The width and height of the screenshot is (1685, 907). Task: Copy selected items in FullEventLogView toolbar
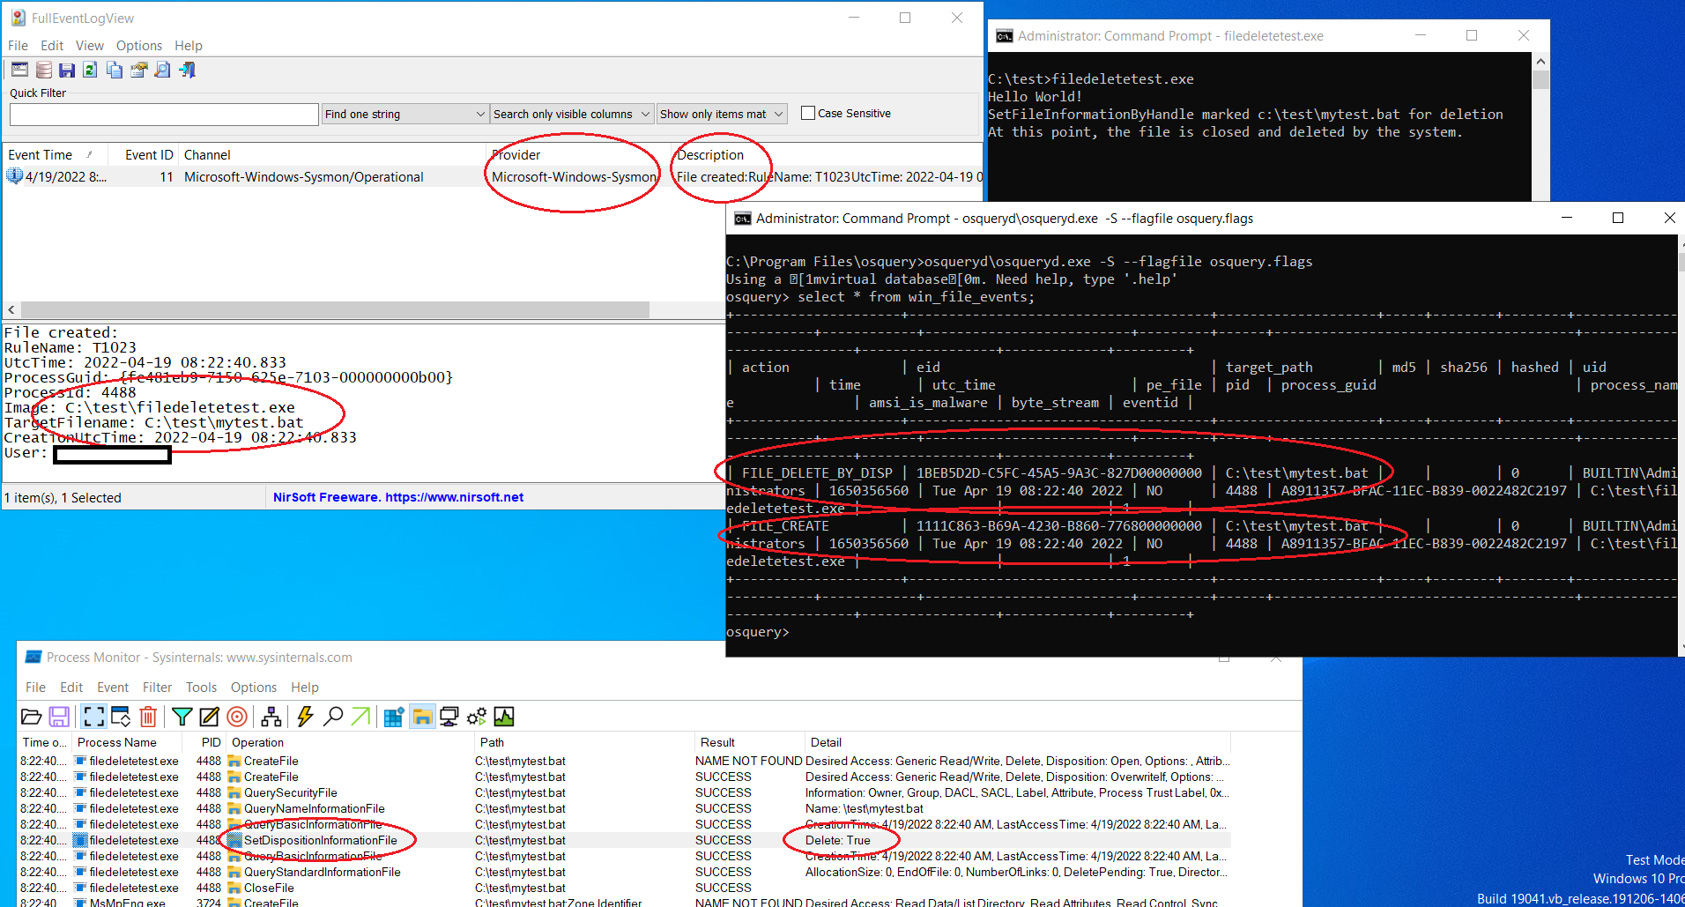[x=115, y=70]
